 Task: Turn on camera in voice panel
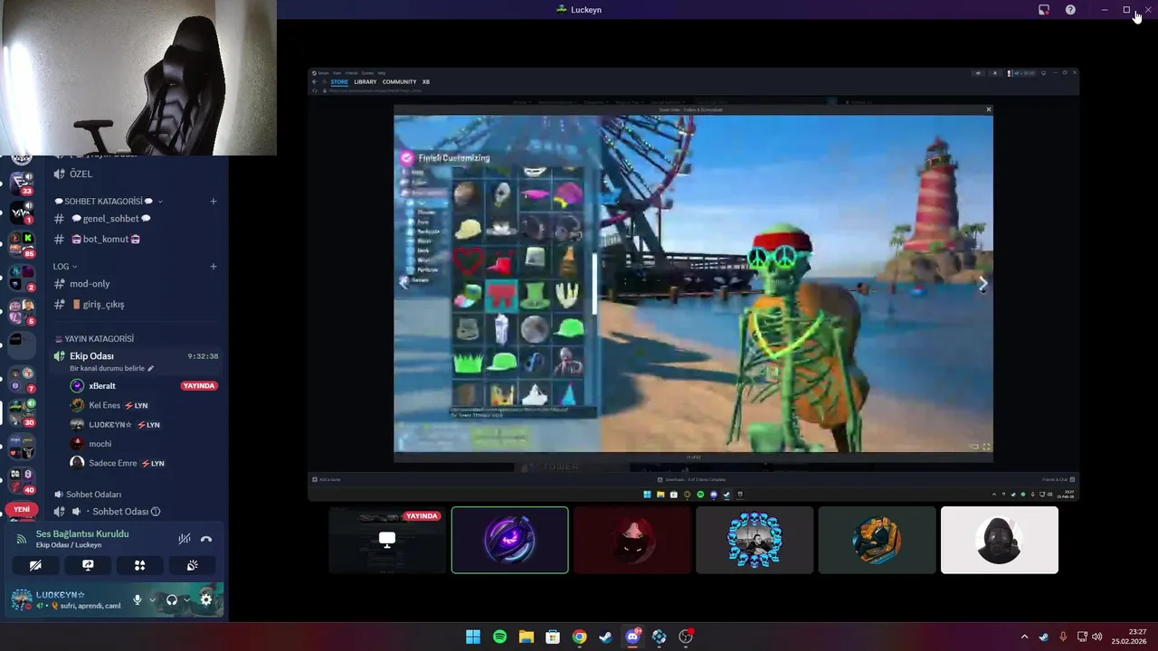tap(35, 565)
